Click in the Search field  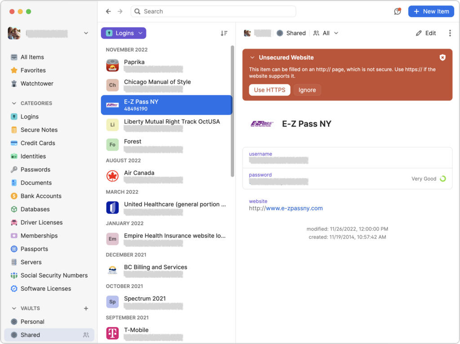coord(213,11)
